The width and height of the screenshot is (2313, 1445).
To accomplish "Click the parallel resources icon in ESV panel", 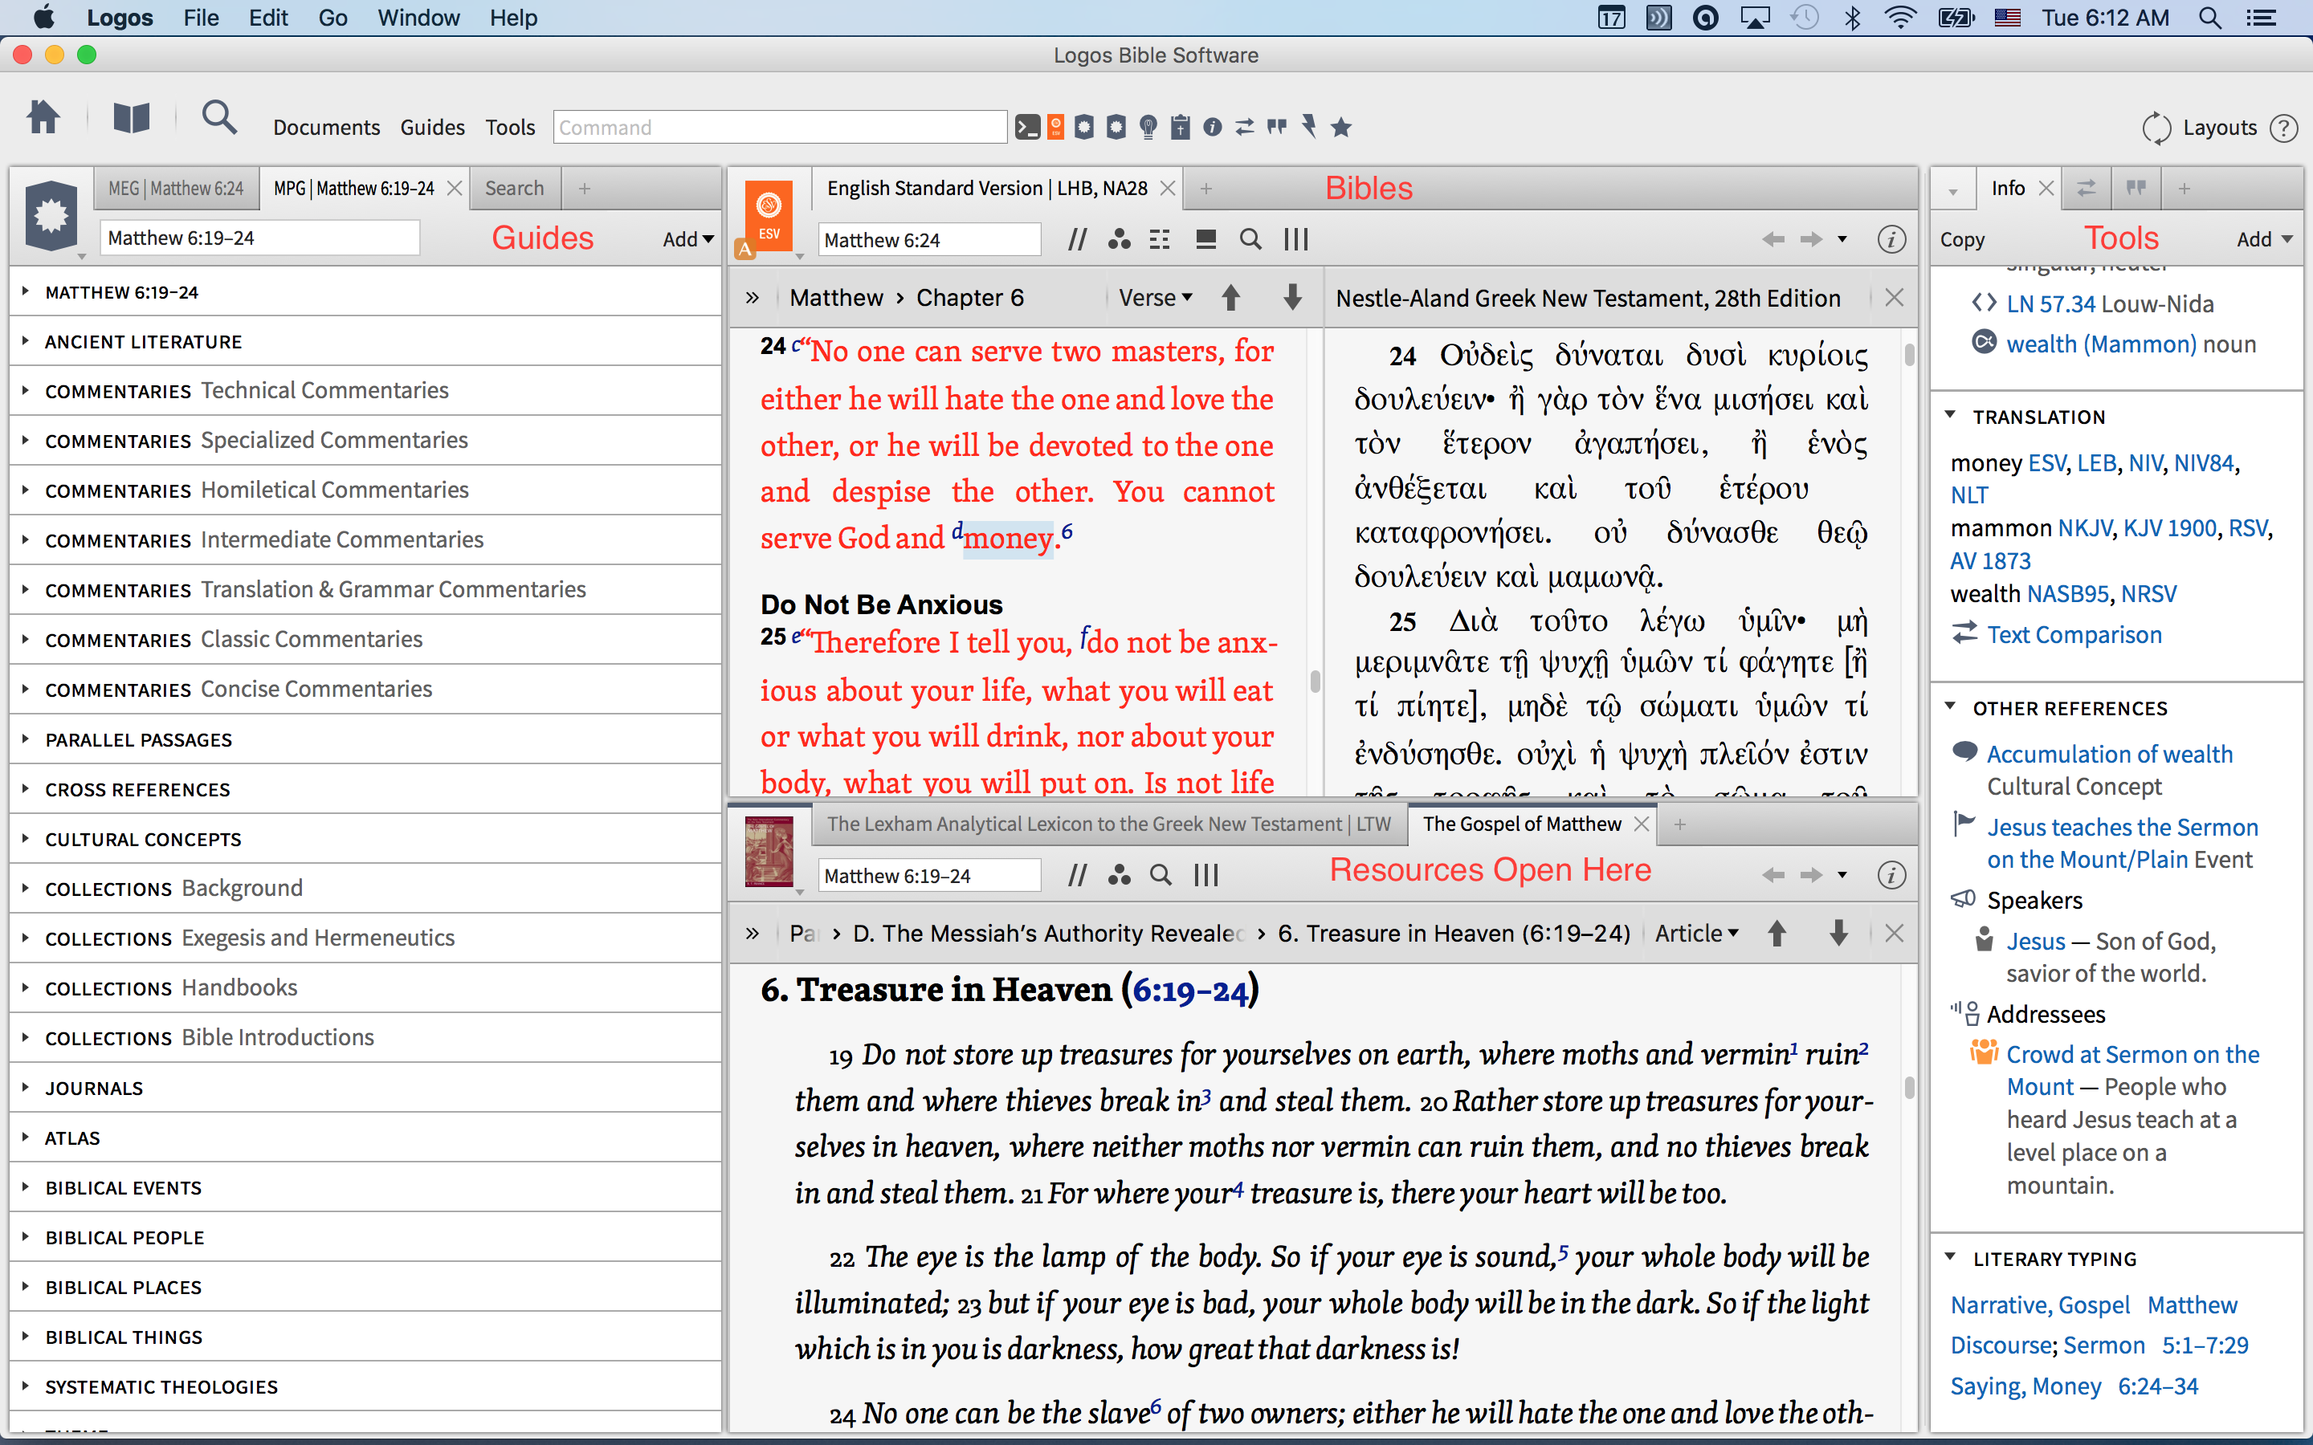I will click(x=1077, y=240).
